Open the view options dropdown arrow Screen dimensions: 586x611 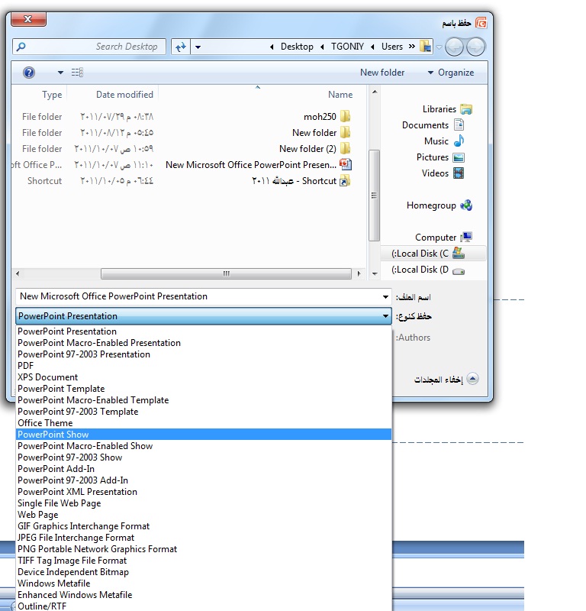pyautogui.click(x=60, y=73)
